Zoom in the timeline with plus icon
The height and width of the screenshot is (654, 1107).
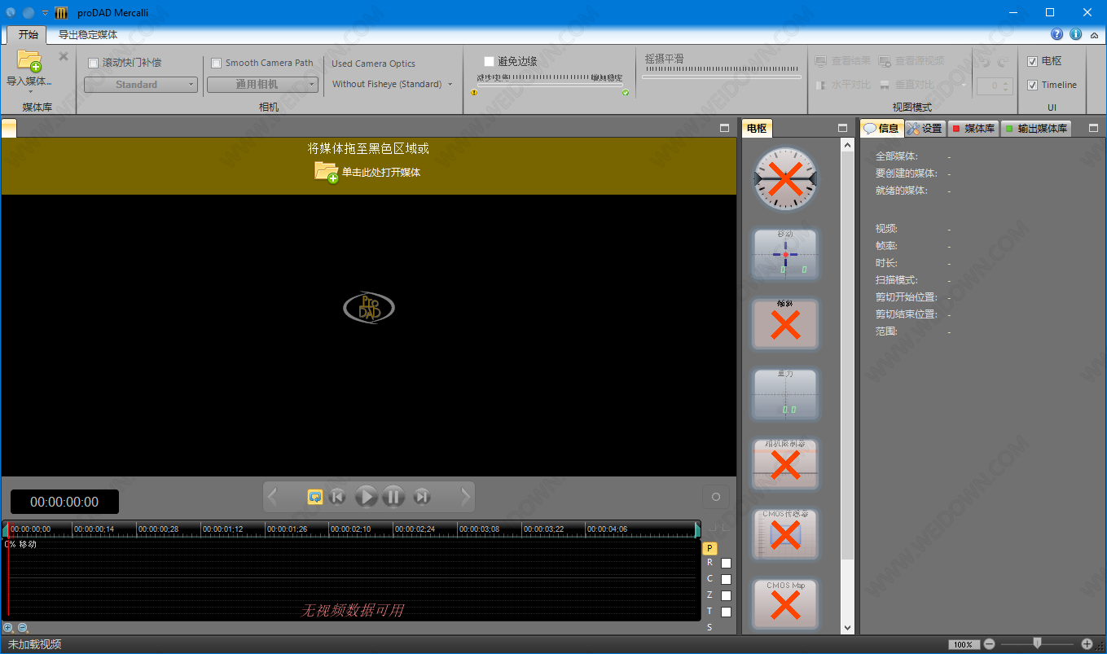pos(8,628)
